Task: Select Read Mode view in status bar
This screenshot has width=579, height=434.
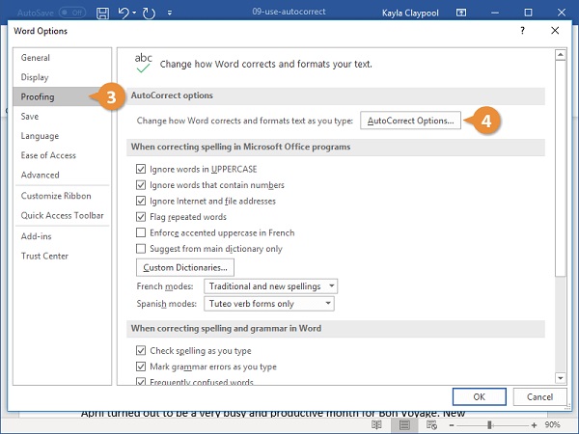Action: 376,424
